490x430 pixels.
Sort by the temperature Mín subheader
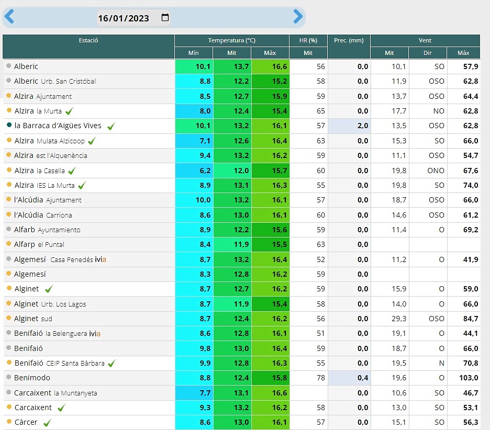click(194, 53)
